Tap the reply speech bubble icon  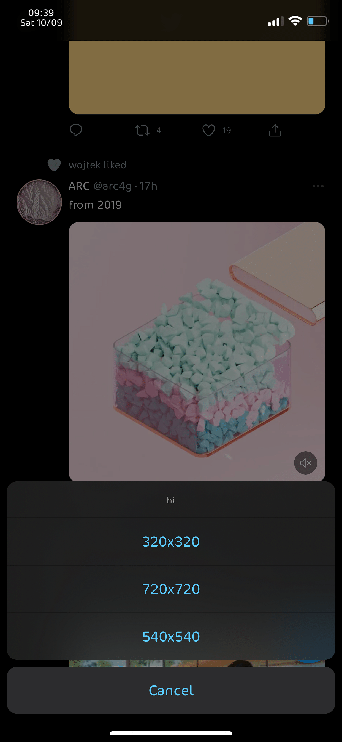76,130
